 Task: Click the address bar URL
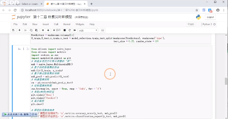point(62,10)
